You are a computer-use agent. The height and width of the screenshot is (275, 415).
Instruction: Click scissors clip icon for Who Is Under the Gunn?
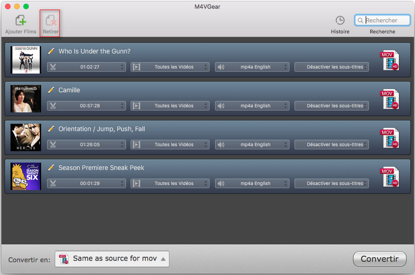tap(53, 67)
